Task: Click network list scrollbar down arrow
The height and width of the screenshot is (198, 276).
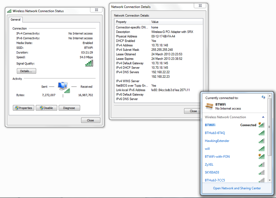Action: 269,180
